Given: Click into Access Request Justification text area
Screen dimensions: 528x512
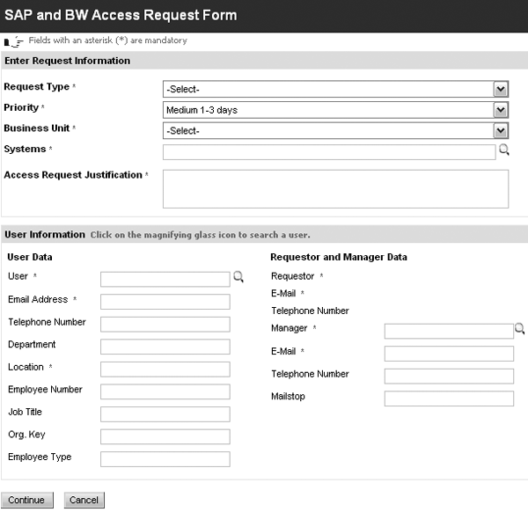Looking at the screenshot, I should coord(335,189).
